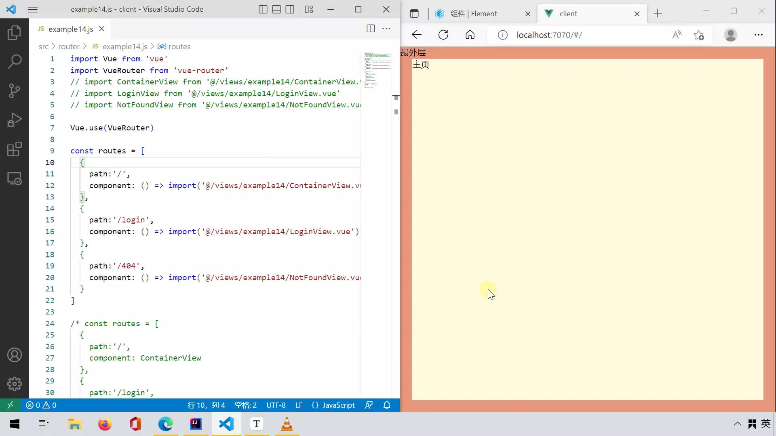Image resolution: width=776 pixels, height=436 pixels.
Task: Open Task View on taskbar
Action: coord(44,424)
